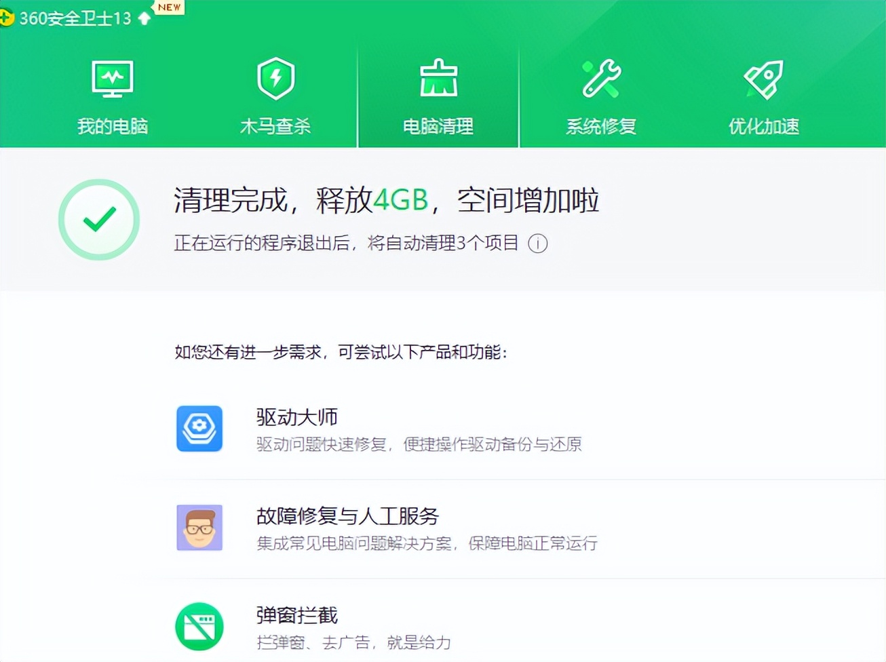Viewport: 886px width, 662px height.
Task: Select the 我的电脑 monitor icon
Action: (112, 77)
